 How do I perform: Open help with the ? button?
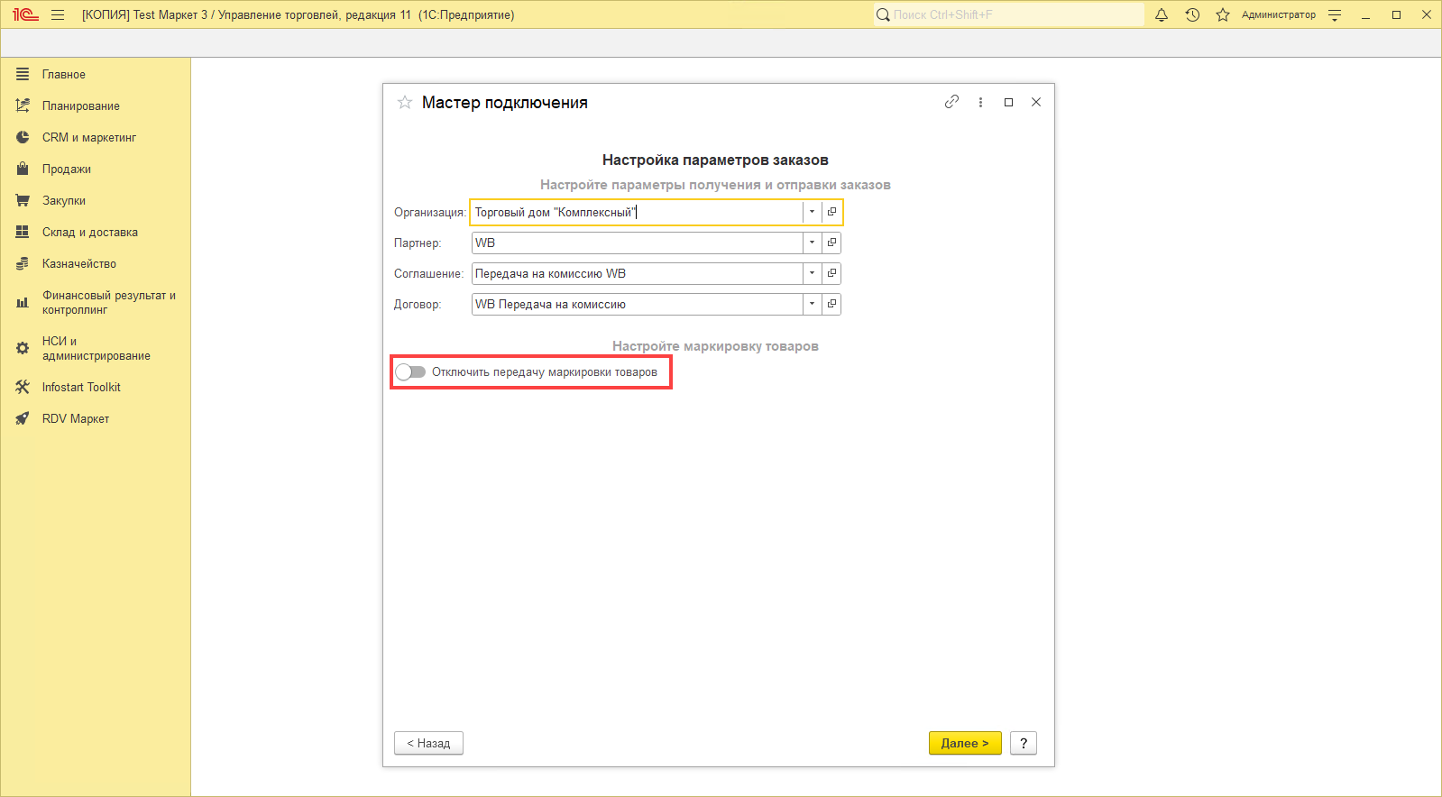coord(1024,743)
